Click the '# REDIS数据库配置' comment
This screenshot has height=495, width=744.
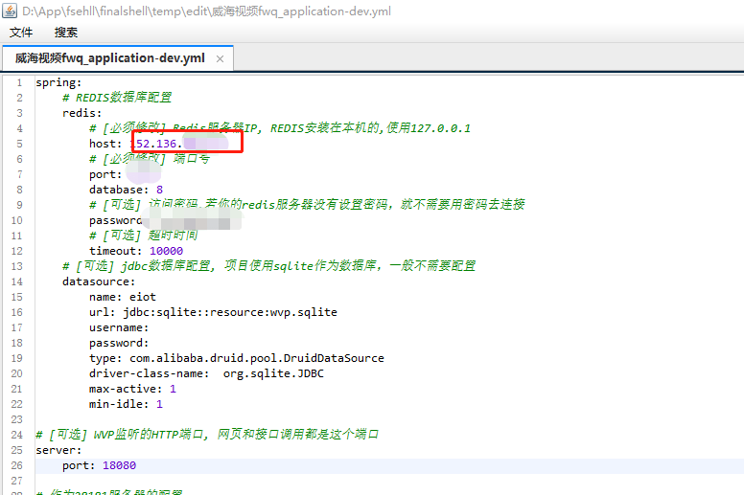tap(117, 98)
